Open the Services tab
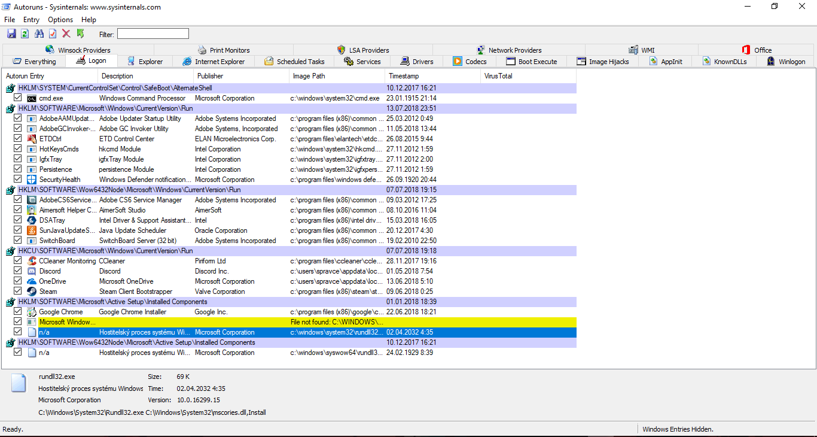 point(362,62)
